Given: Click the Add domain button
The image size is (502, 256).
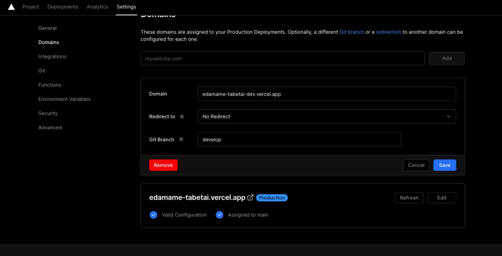Looking at the screenshot, I should click(447, 58).
